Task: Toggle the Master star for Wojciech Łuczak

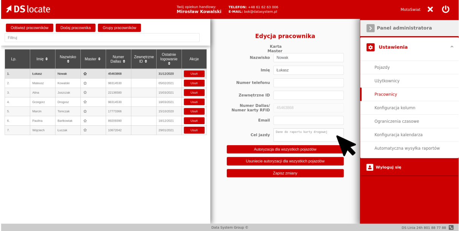Action: [x=85, y=130]
